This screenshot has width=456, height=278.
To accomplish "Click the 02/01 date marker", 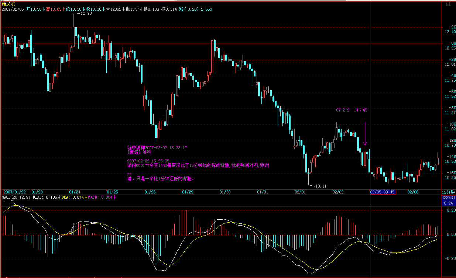I will 300,192.
